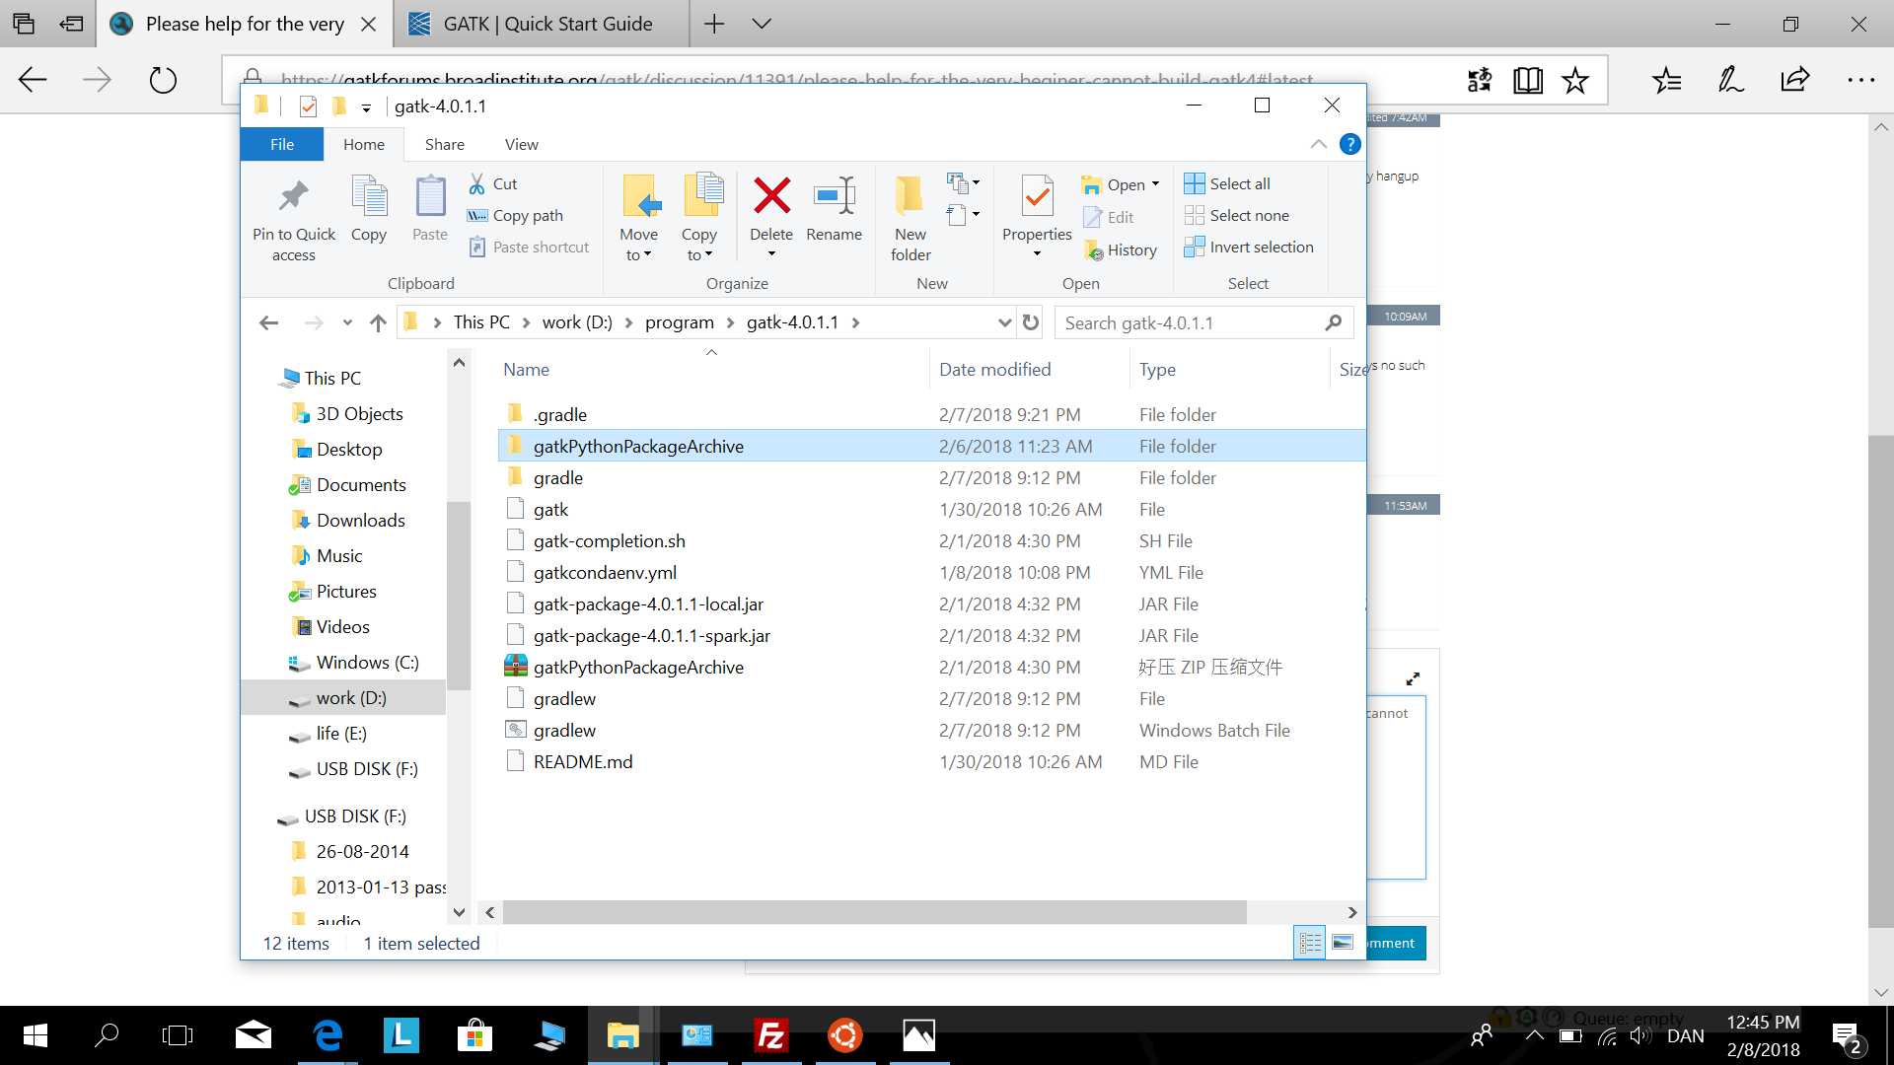
Task: Open File Explorer help icon
Action: coord(1349,144)
